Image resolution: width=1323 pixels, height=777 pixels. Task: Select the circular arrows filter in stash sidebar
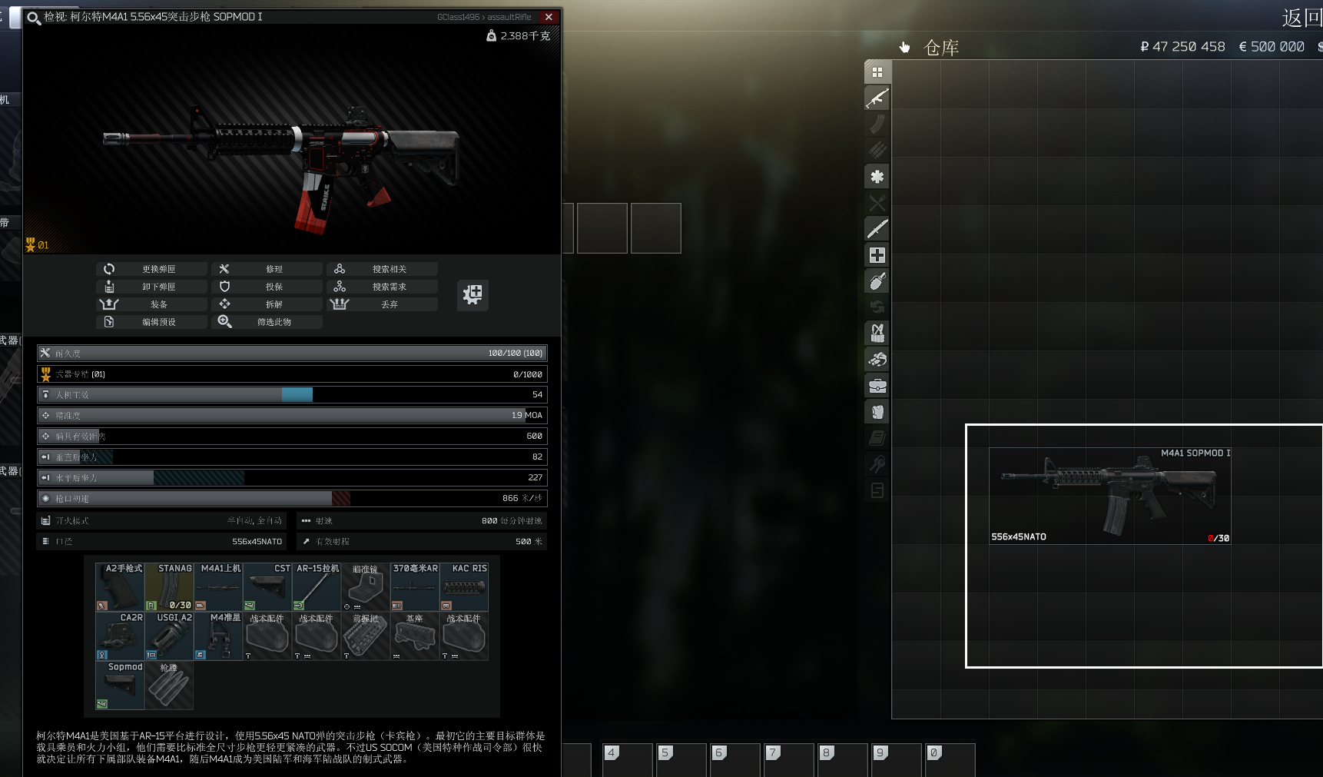click(877, 307)
